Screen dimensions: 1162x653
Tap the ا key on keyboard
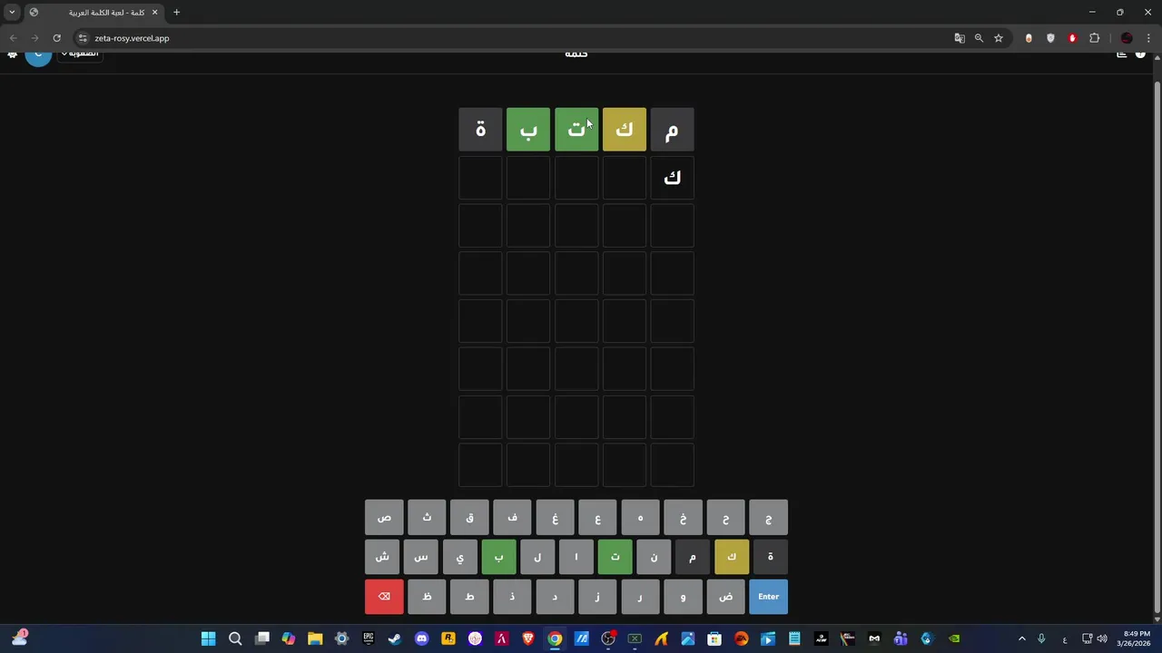[x=576, y=557]
